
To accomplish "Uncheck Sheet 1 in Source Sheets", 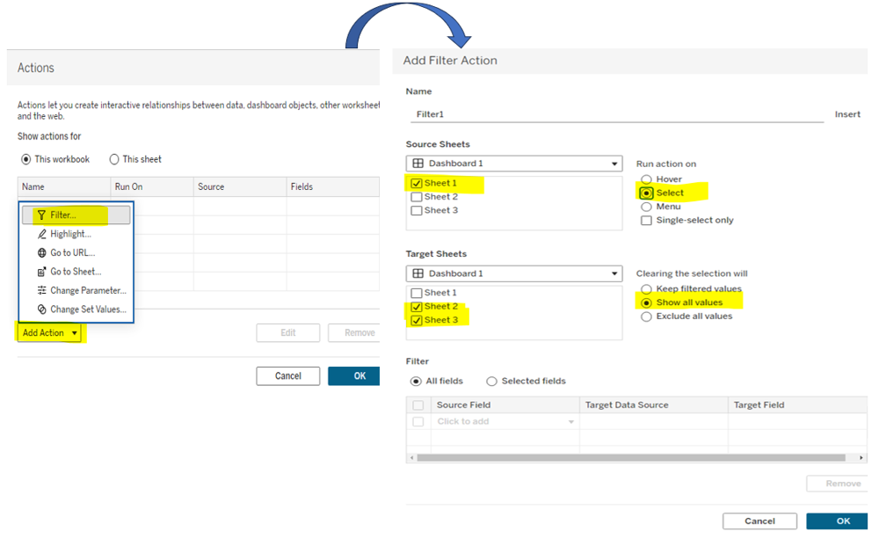I will click(x=417, y=184).
